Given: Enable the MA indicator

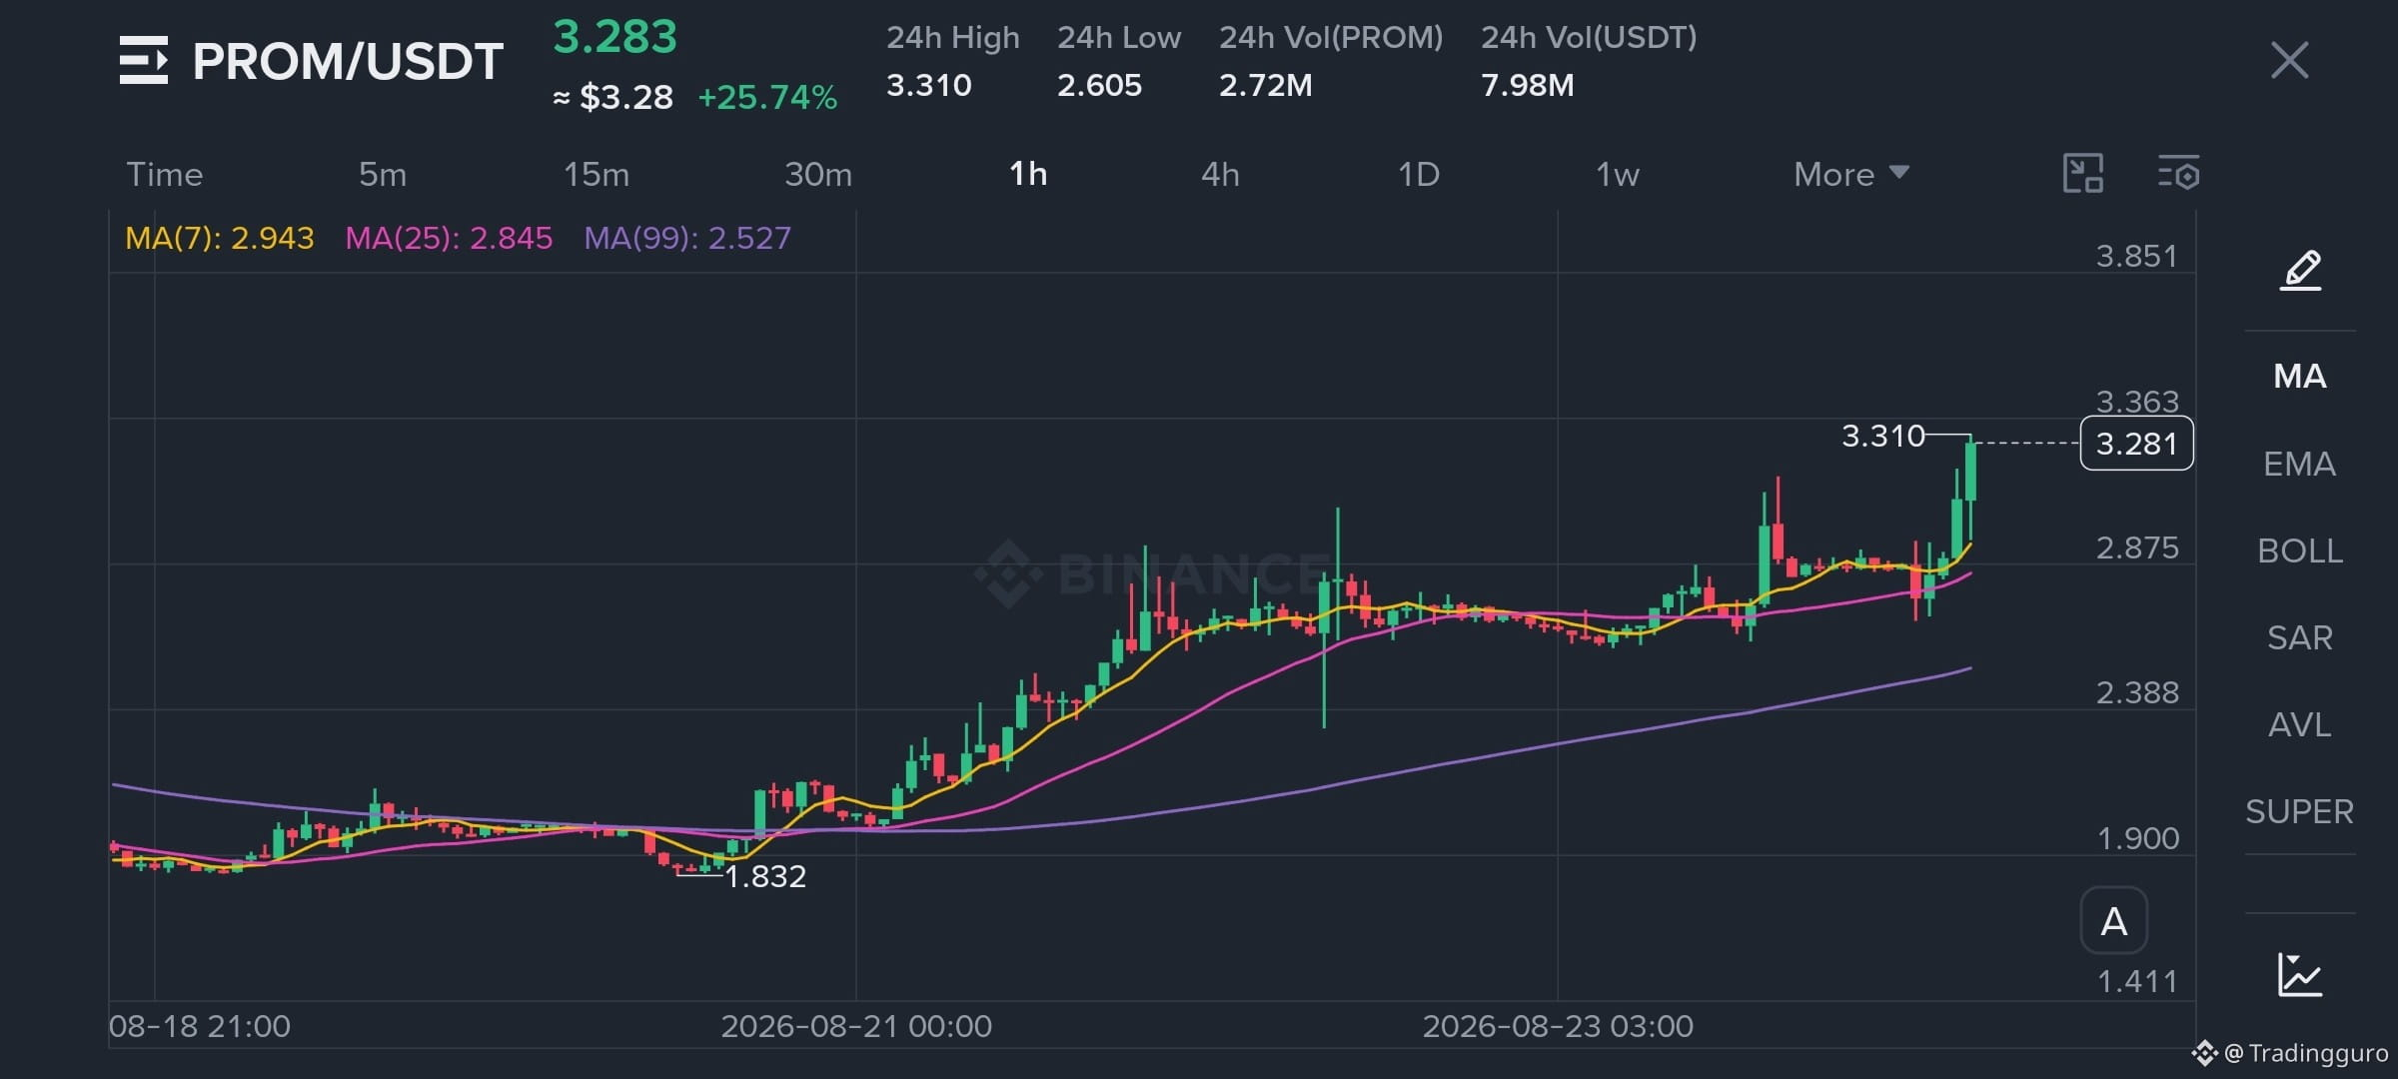Looking at the screenshot, I should (2300, 377).
